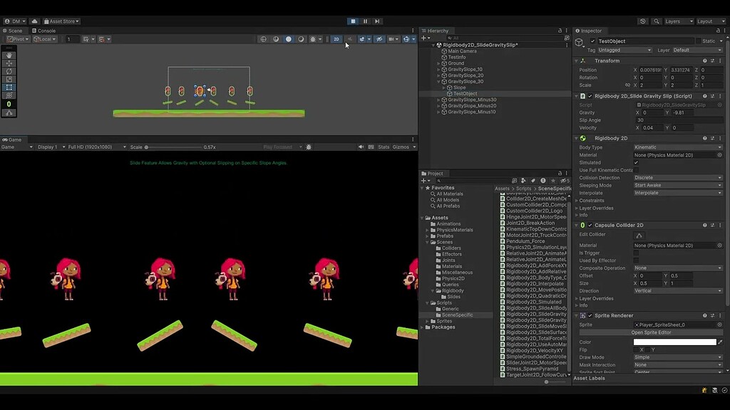Toggle the Simulated checkbox in Rigidbody 2D

(x=636, y=162)
